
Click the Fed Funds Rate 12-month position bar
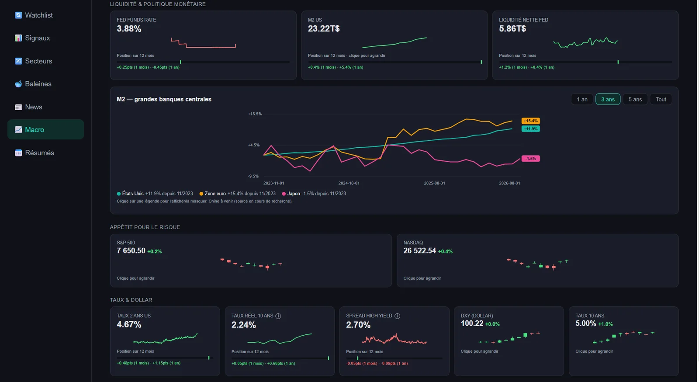[x=203, y=62]
